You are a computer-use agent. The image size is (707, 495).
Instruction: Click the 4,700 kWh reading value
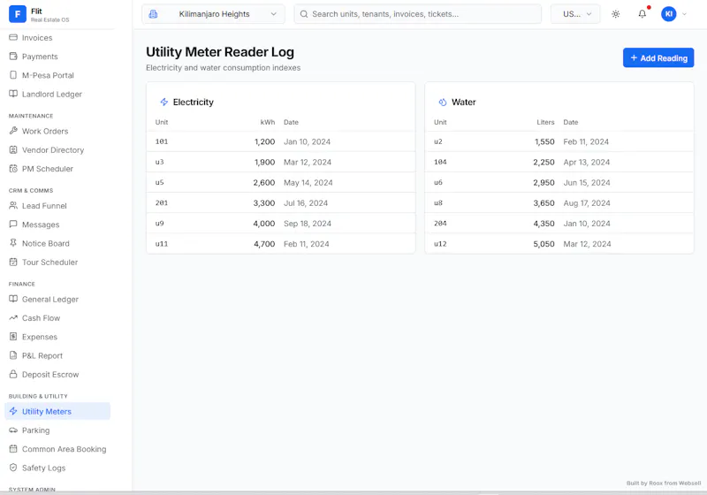(263, 243)
